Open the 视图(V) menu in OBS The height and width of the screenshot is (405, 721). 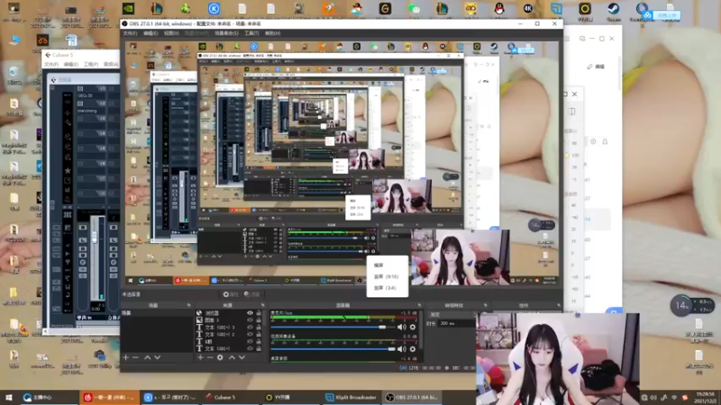[x=171, y=33]
